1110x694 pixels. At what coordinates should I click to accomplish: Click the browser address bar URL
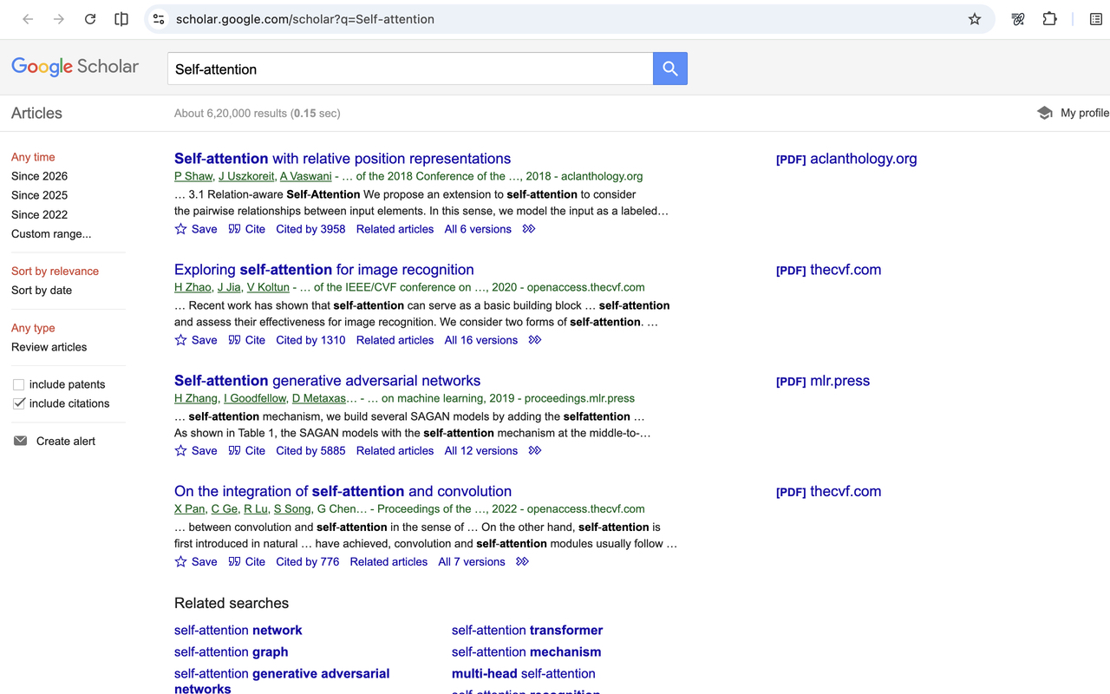point(305,19)
